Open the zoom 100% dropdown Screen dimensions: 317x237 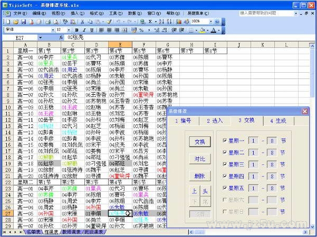pyautogui.click(x=210, y=22)
